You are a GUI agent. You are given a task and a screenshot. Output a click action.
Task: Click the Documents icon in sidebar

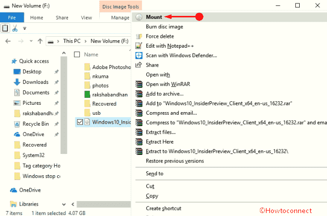point(17,92)
